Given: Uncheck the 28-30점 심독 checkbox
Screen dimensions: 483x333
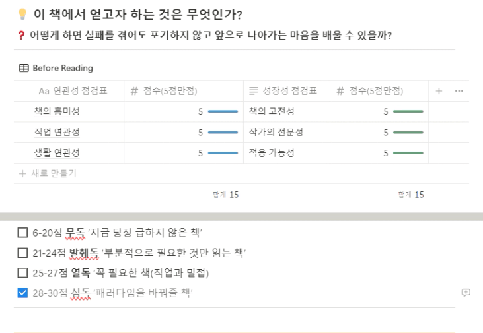Looking at the screenshot, I should (22, 293).
